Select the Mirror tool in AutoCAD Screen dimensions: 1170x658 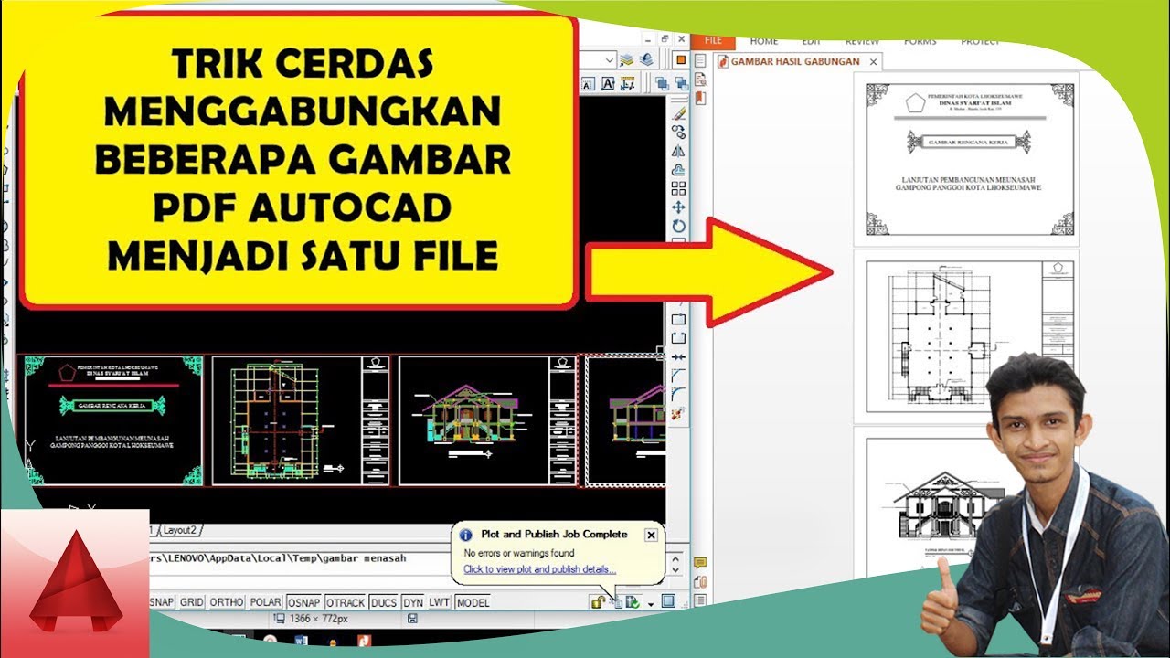coord(679,151)
